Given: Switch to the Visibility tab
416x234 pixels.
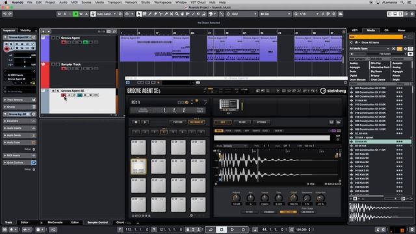Looking at the screenshot, I should 25,31.
